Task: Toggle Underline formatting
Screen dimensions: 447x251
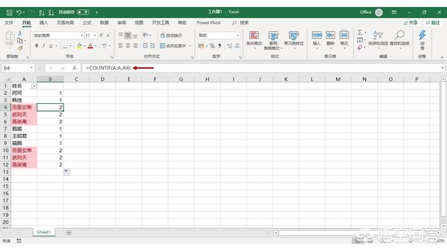Action: [x=50, y=45]
